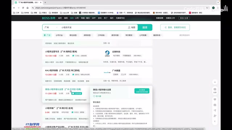Open the site info icon in the address bar

tap(33, 8)
